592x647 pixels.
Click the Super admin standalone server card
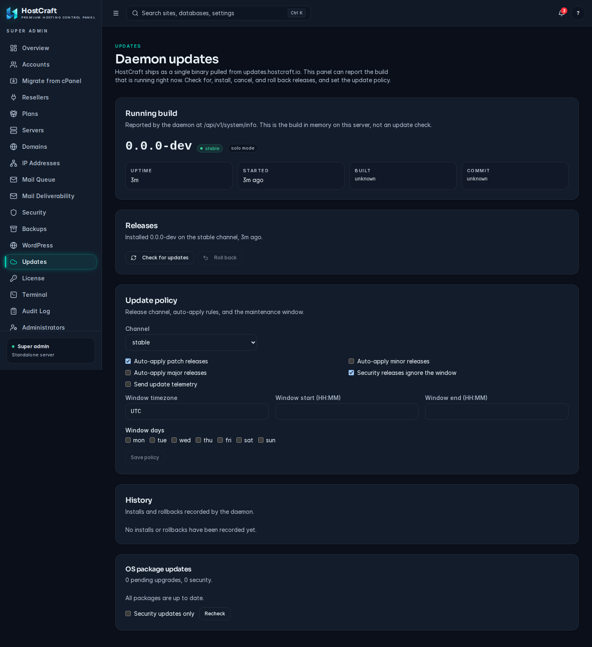click(x=51, y=351)
